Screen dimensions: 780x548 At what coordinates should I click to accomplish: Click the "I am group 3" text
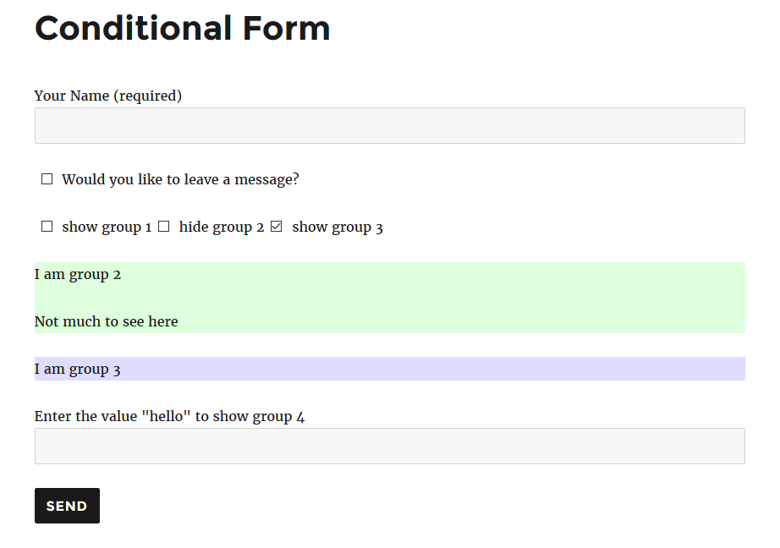click(x=78, y=369)
